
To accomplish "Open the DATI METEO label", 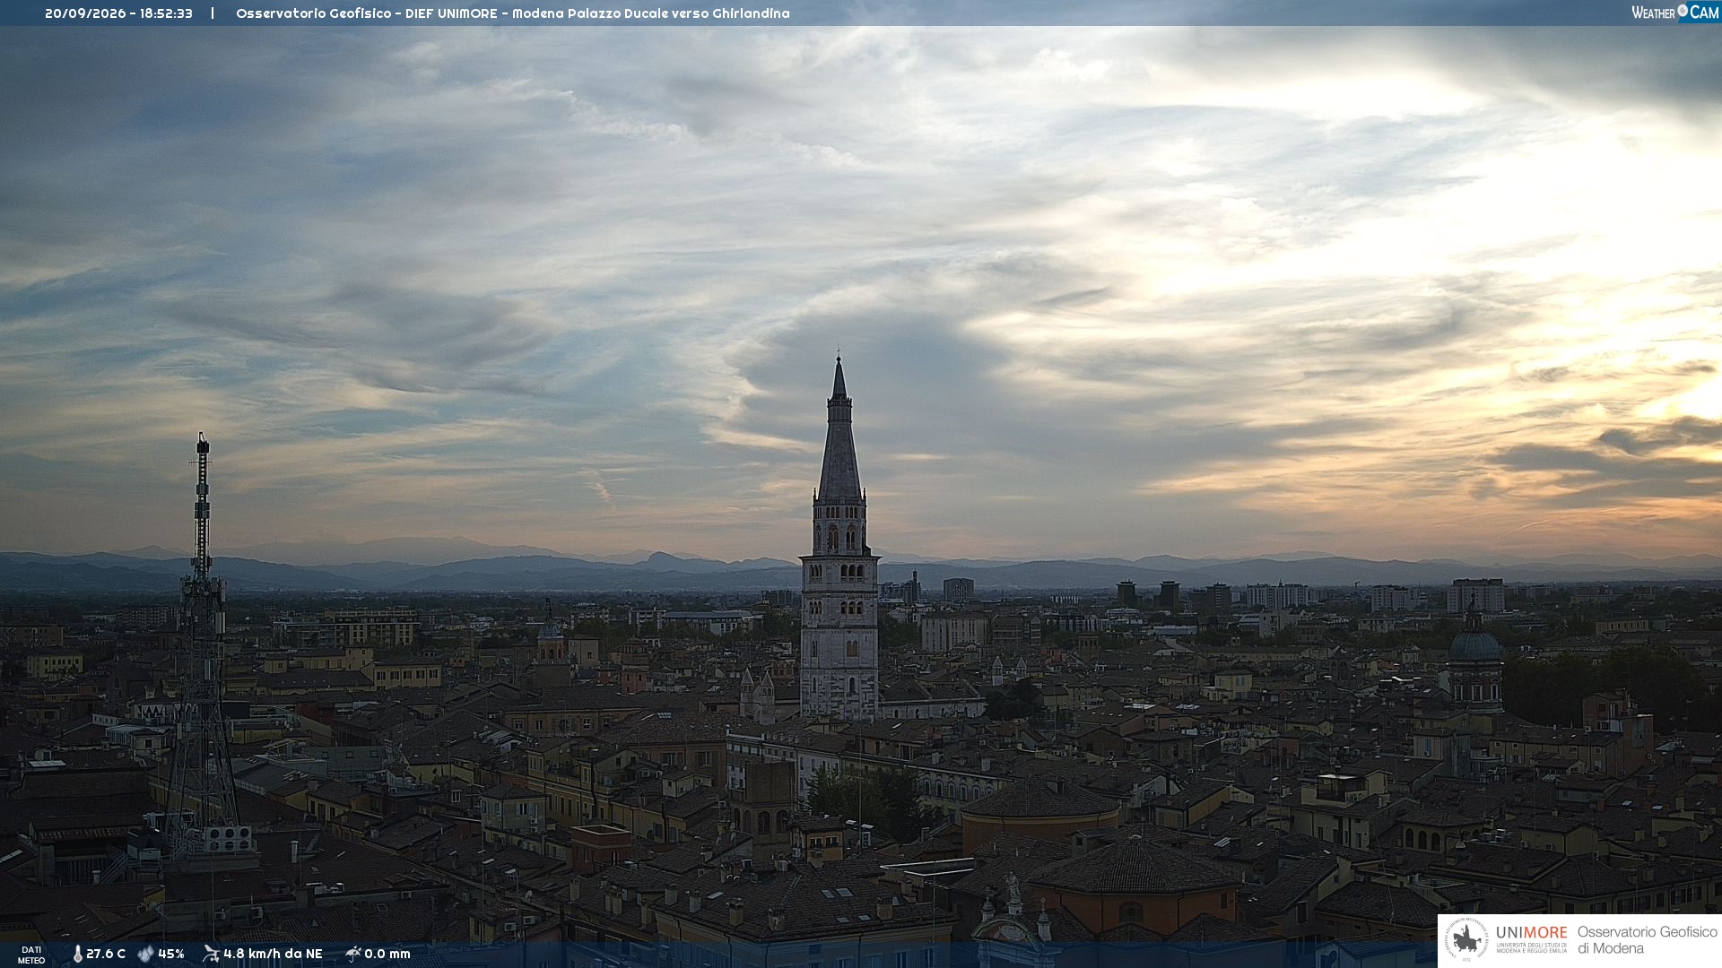I will click(x=31, y=955).
